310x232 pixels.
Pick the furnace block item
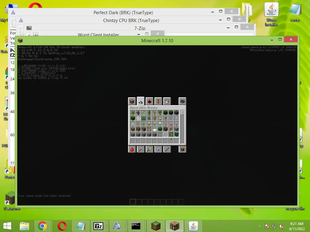(144, 129)
